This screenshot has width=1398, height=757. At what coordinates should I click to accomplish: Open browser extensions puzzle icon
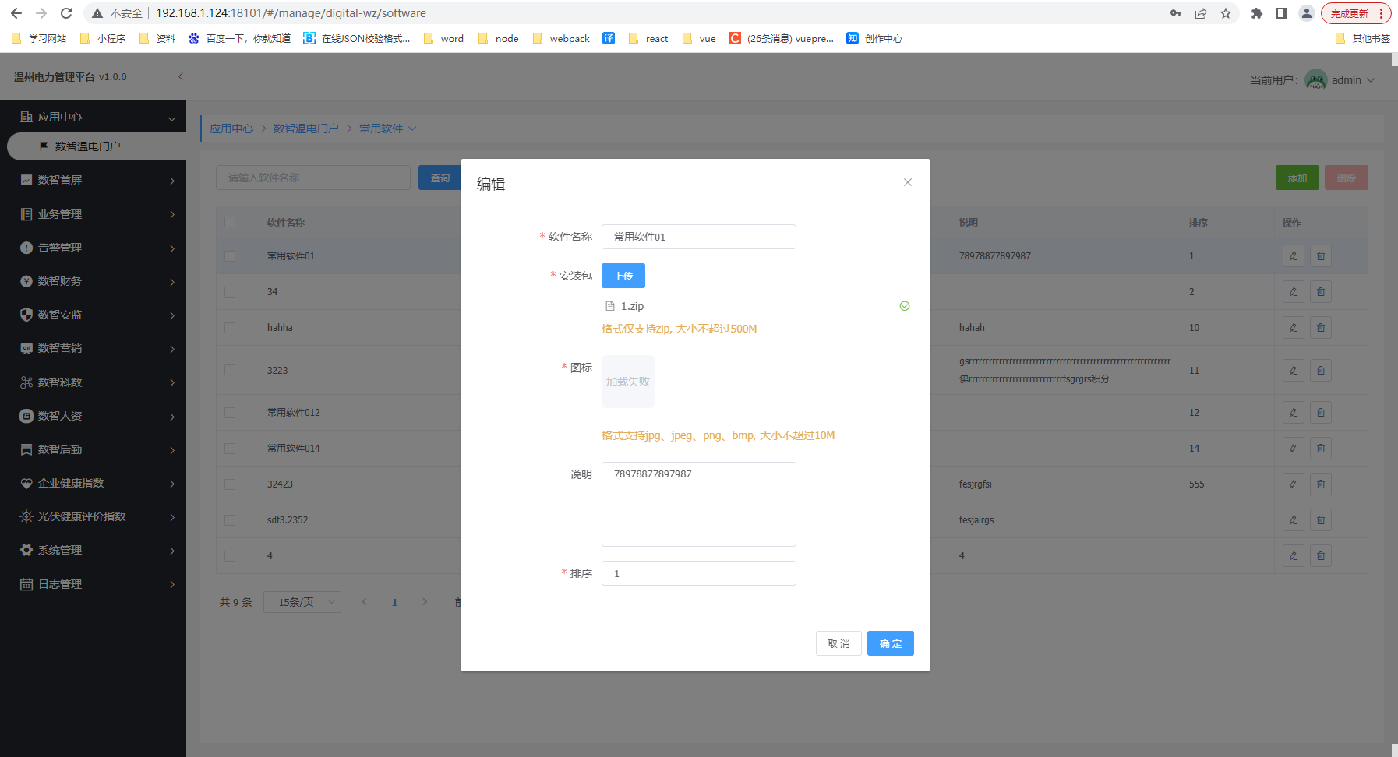click(x=1257, y=13)
